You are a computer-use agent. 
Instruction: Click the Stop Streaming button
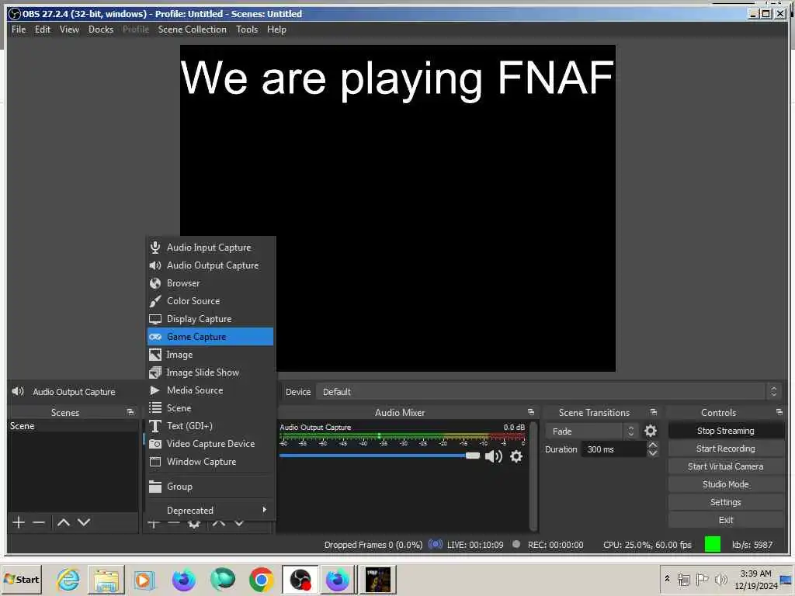(x=726, y=431)
